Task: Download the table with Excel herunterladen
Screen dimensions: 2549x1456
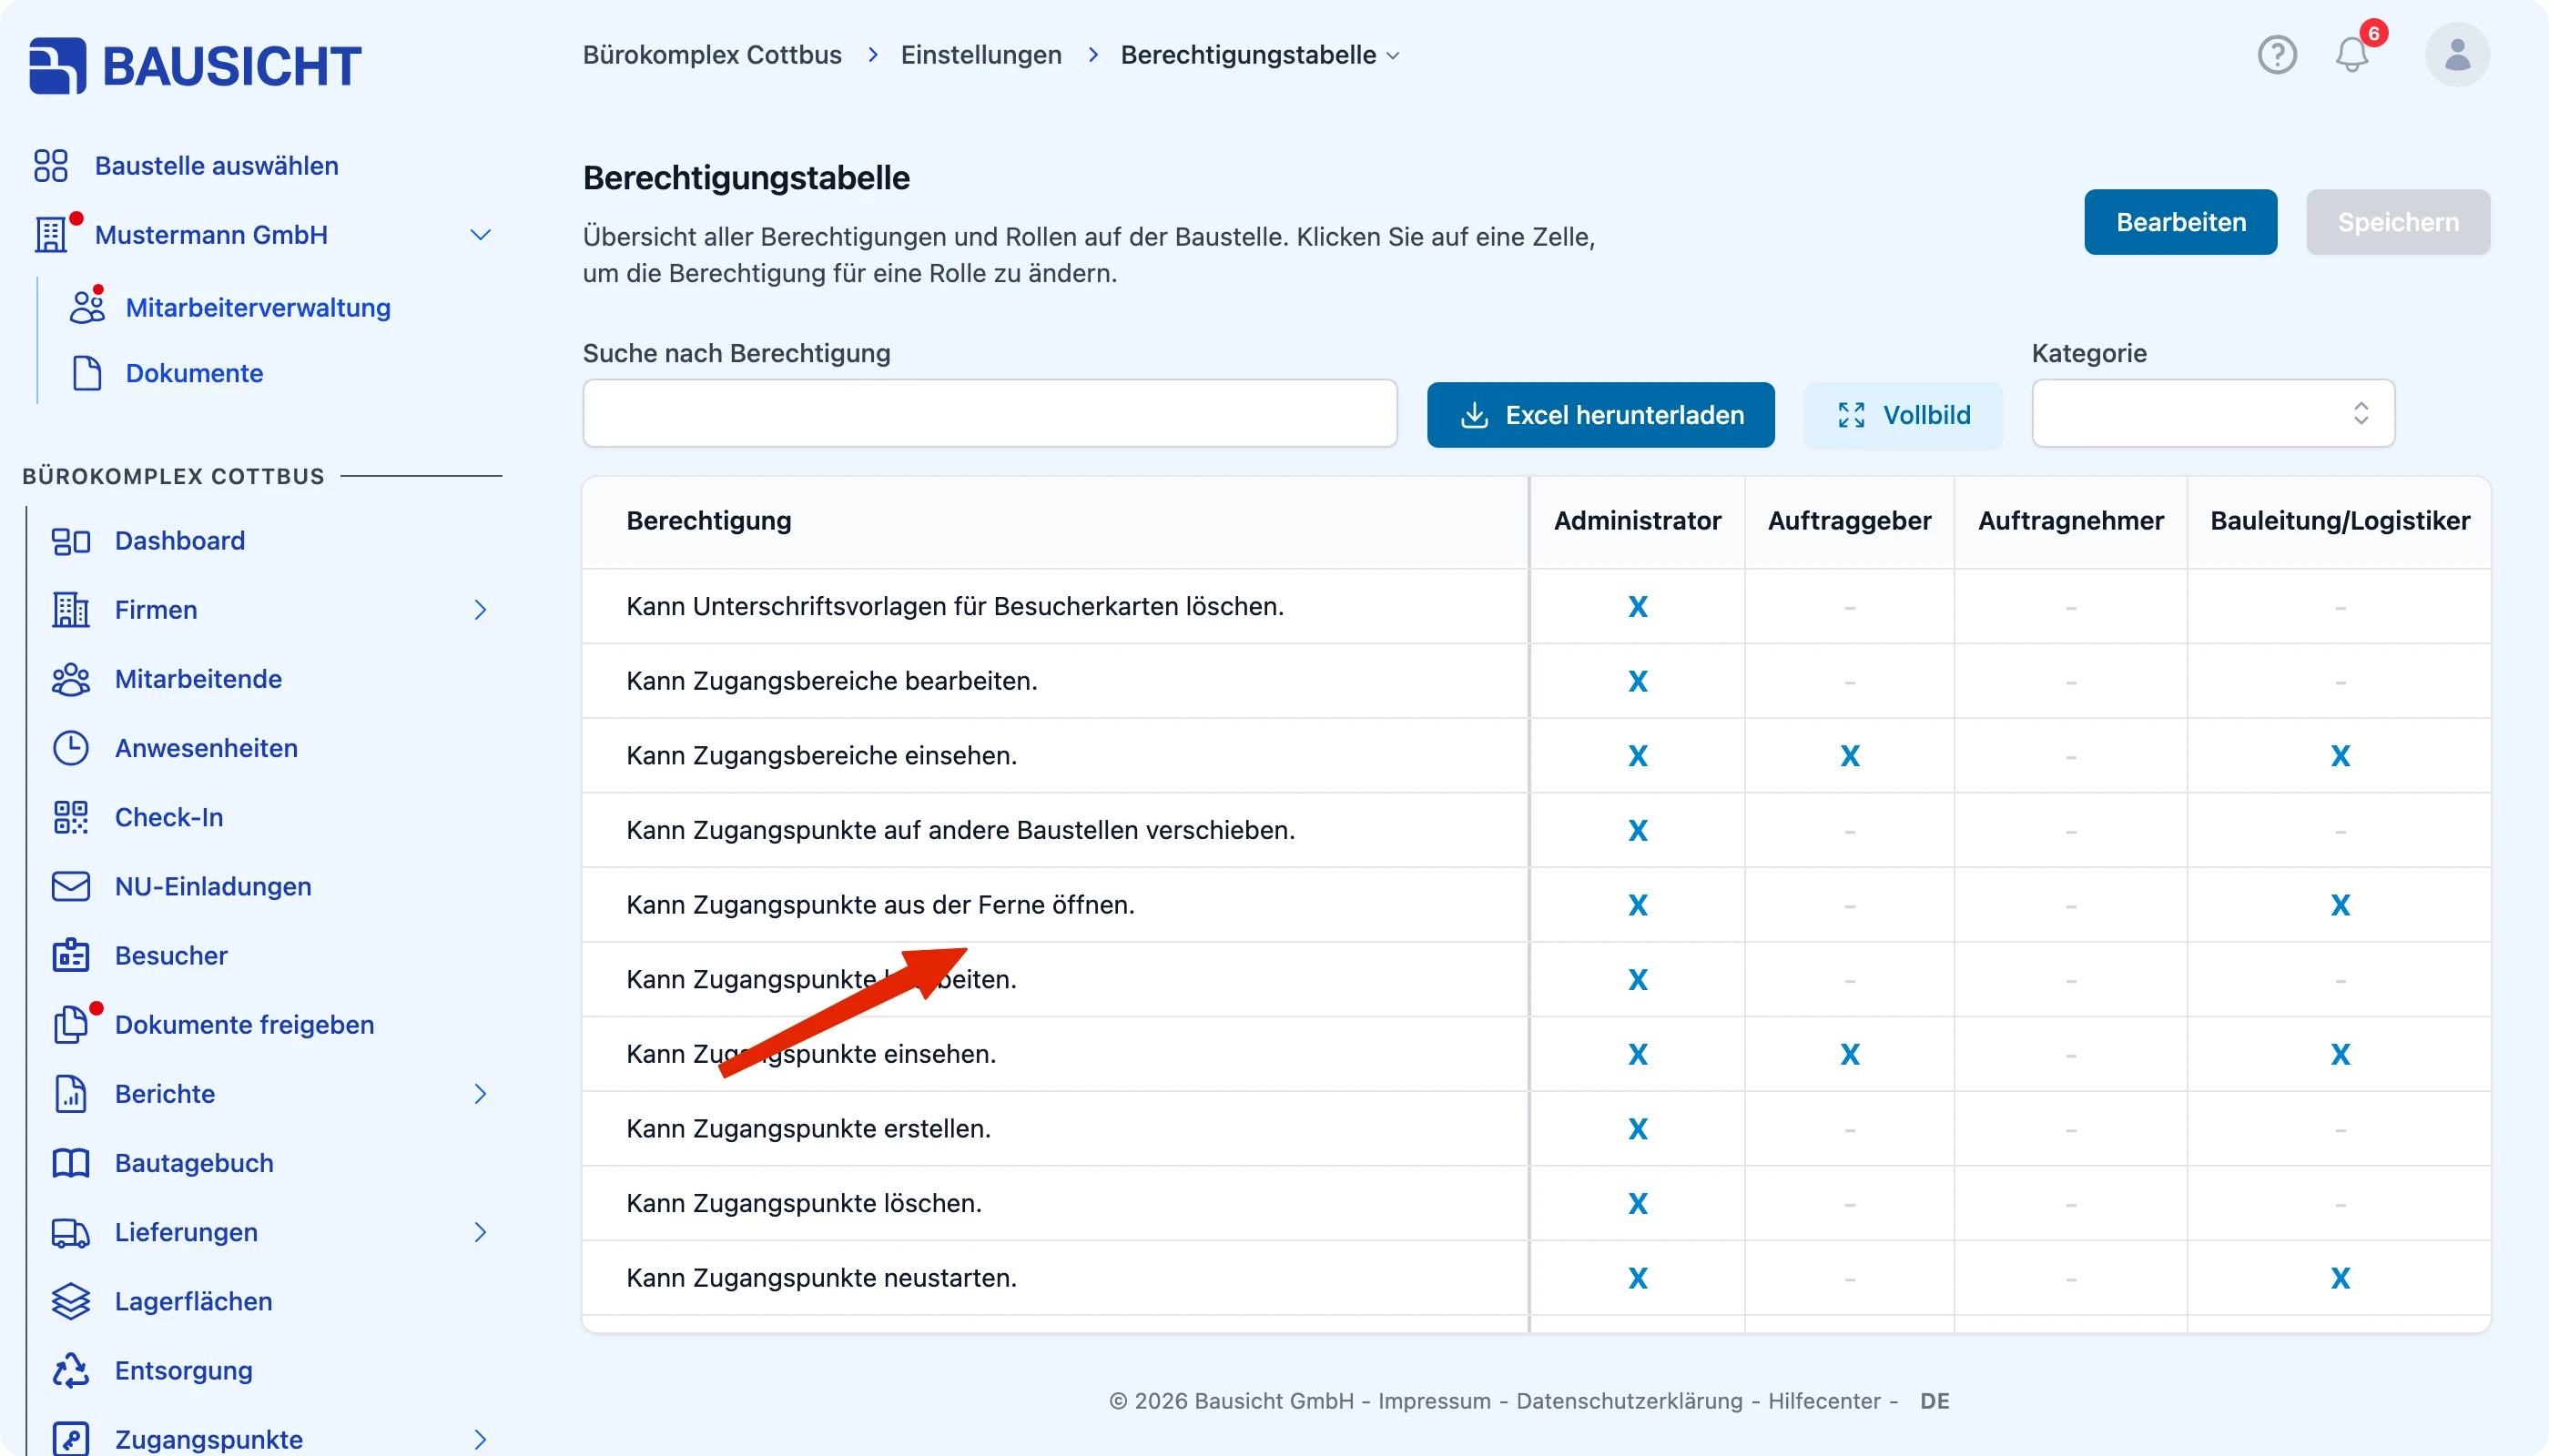Action: click(x=1600, y=415)
